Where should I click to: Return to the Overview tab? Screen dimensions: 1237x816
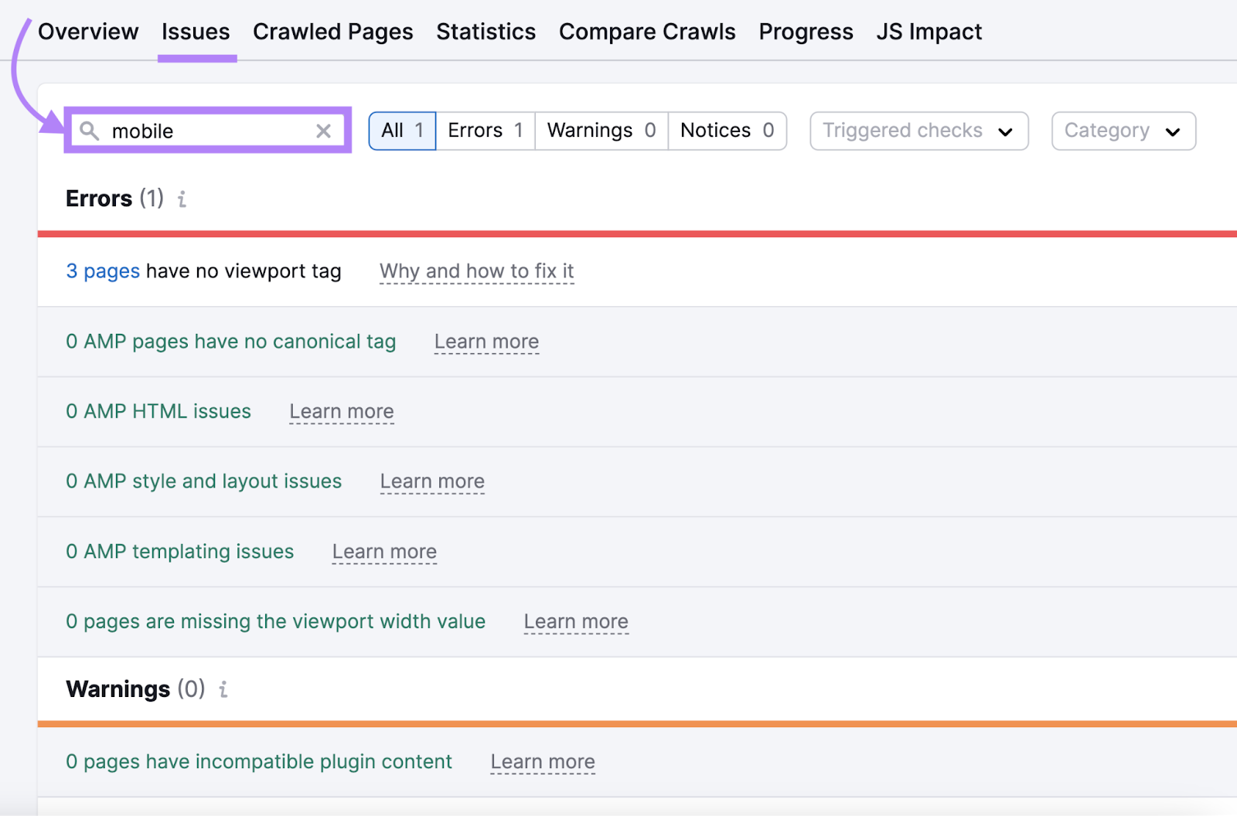point(88,32)
